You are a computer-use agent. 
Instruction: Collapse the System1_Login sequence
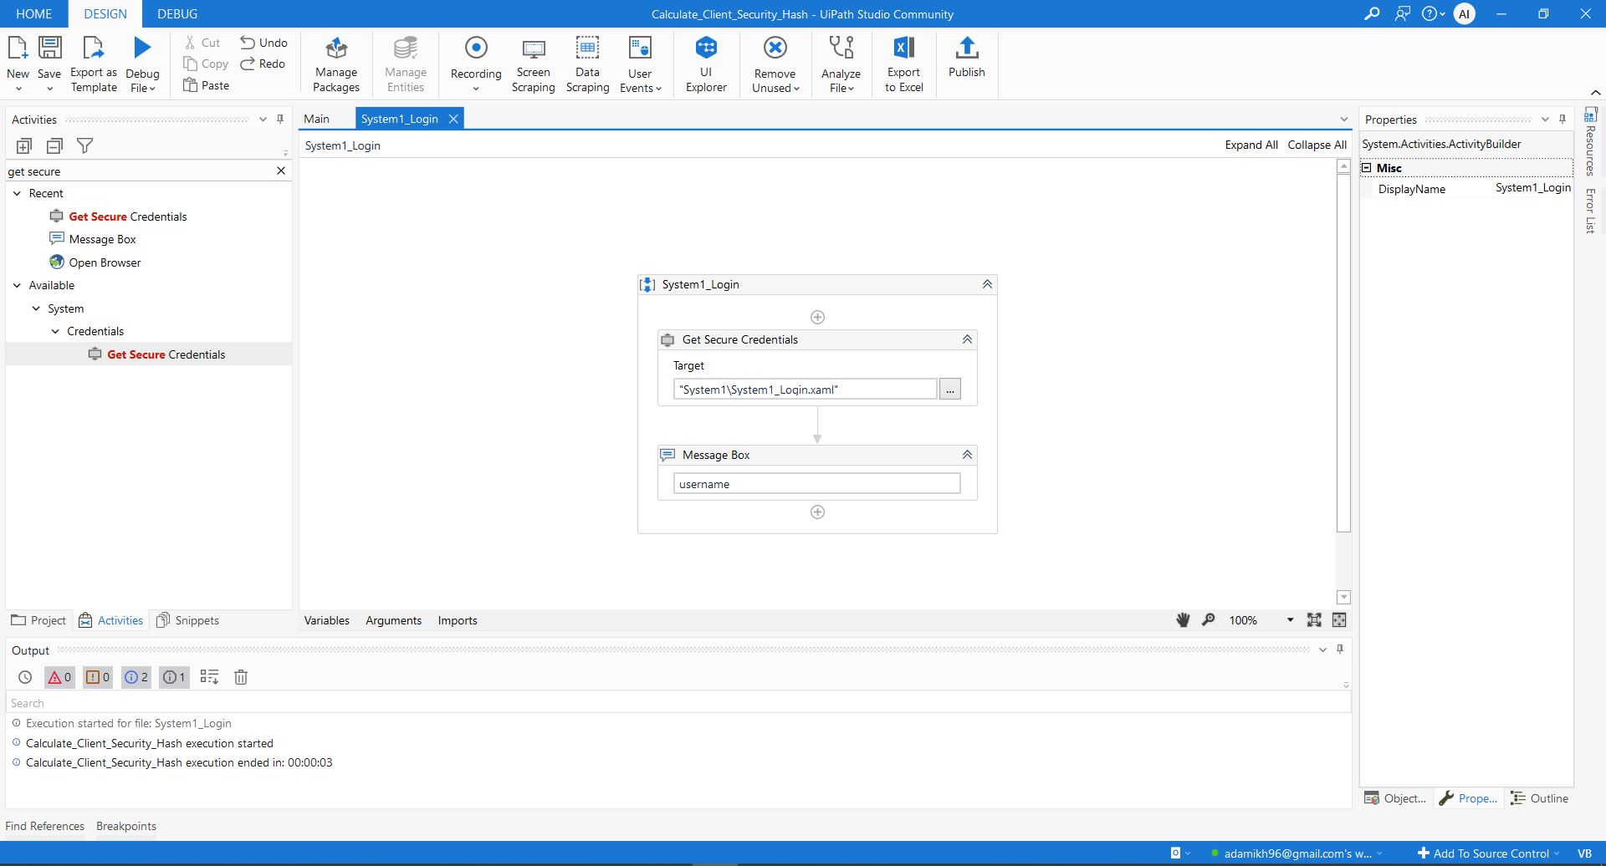pos(987,284)
